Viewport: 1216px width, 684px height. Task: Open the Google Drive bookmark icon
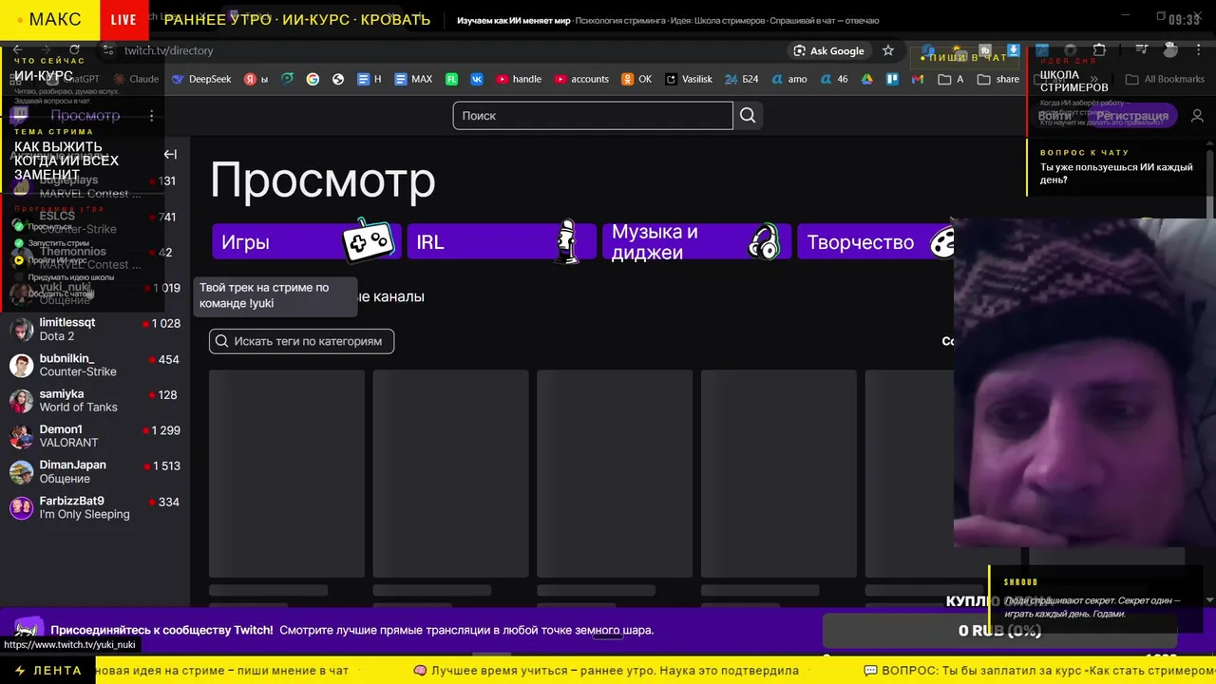pos(866,79)
